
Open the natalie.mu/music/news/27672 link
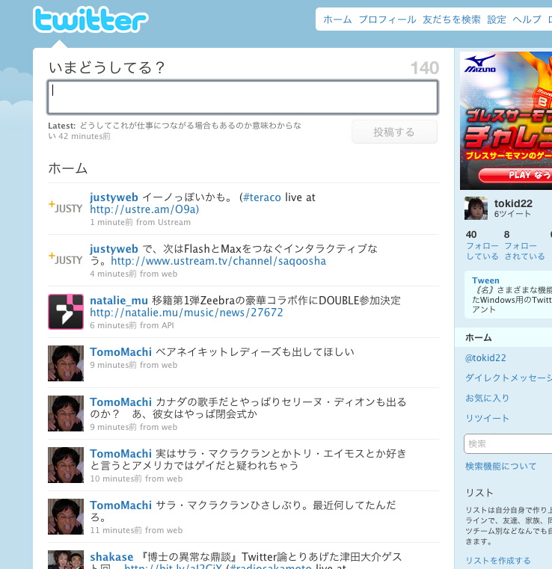pyautogui.click(x=186, y=313)
